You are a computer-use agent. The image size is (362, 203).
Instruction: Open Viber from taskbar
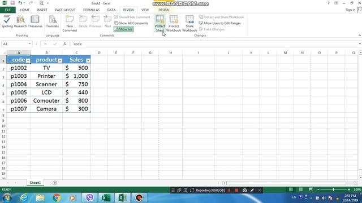(x=89, y=198)
